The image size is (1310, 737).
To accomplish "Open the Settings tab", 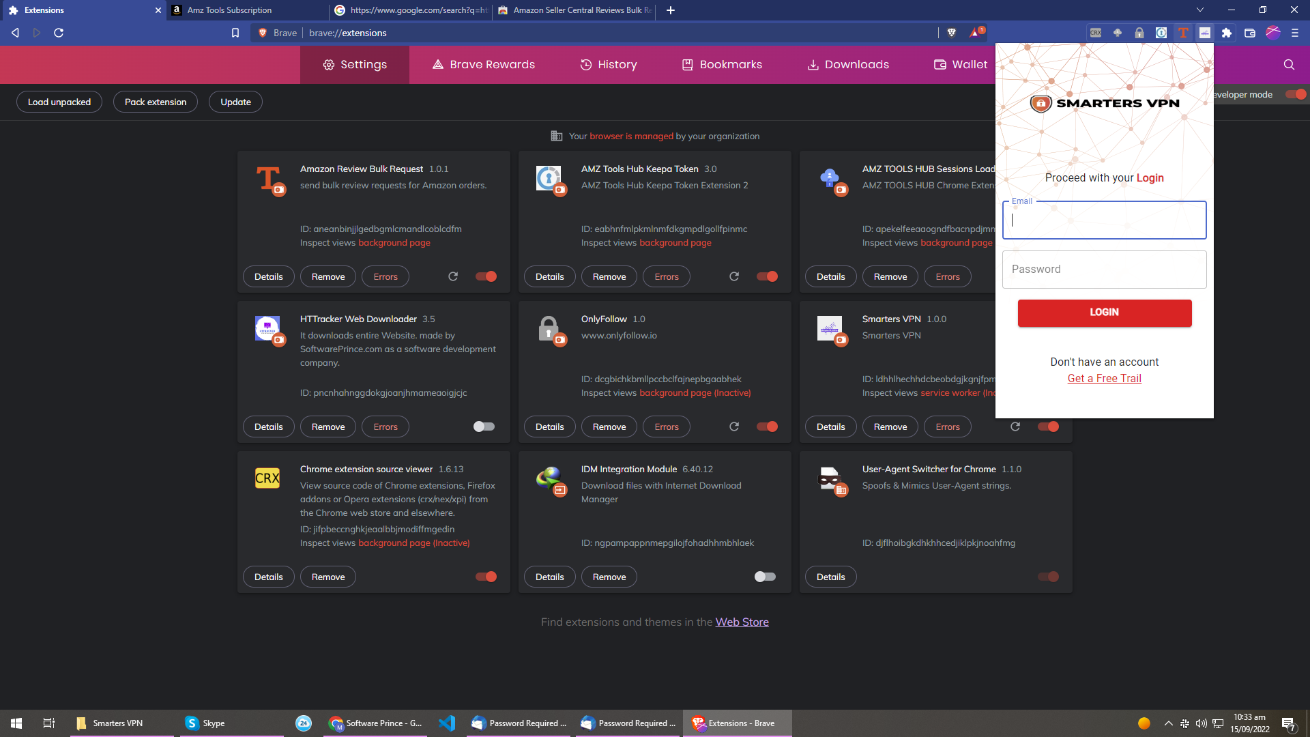I will pyautogui.click(x=355, y=65).
